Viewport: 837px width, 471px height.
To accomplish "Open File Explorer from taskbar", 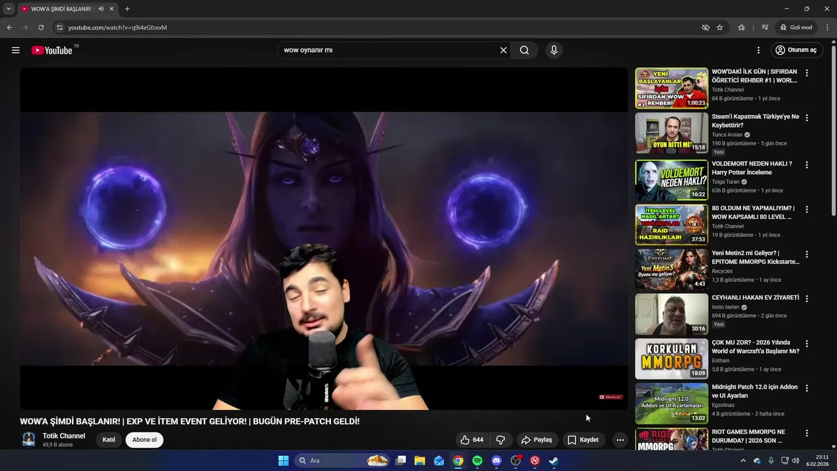I will coord(420,461).
